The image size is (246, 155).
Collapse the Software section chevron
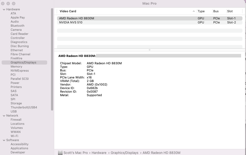click(4, 140)
